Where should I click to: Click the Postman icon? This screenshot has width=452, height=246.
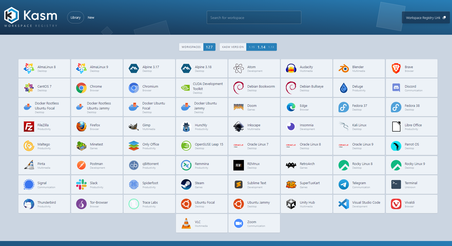[x=81, y=165]
